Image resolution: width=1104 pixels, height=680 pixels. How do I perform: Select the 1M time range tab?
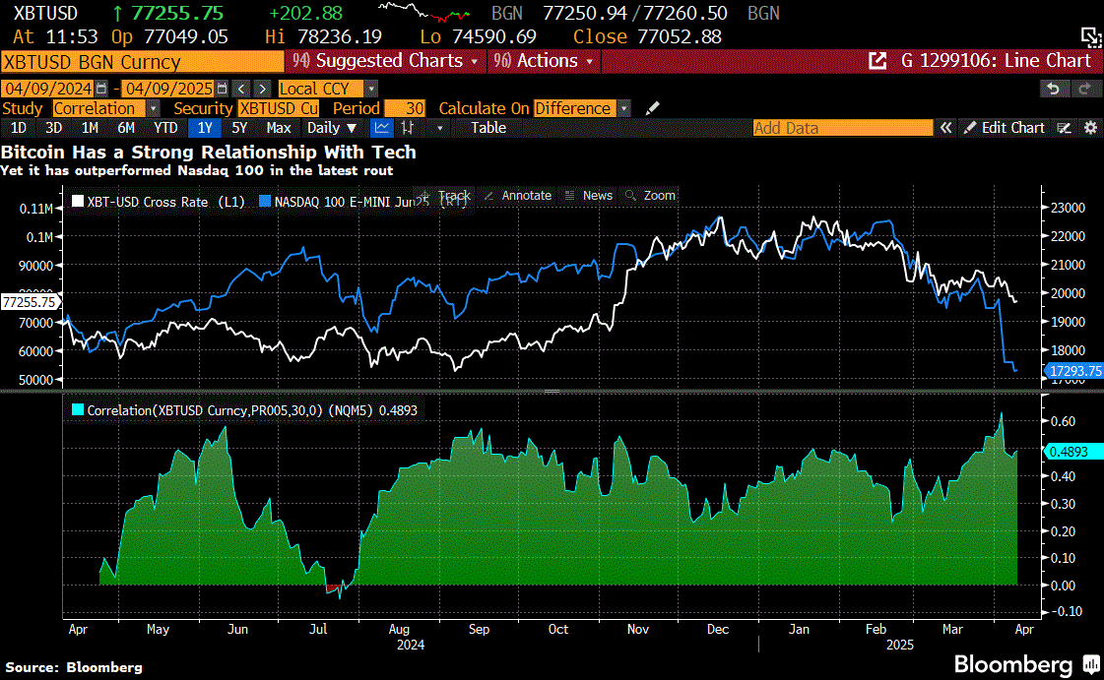point(90,128)
